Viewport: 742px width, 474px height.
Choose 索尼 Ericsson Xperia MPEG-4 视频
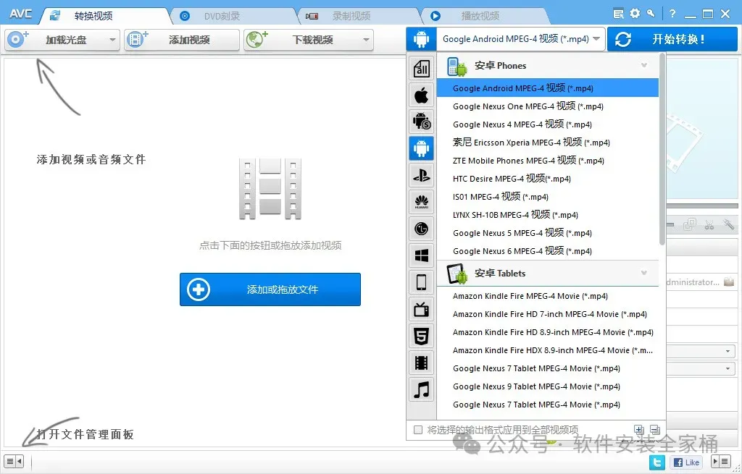548,143
